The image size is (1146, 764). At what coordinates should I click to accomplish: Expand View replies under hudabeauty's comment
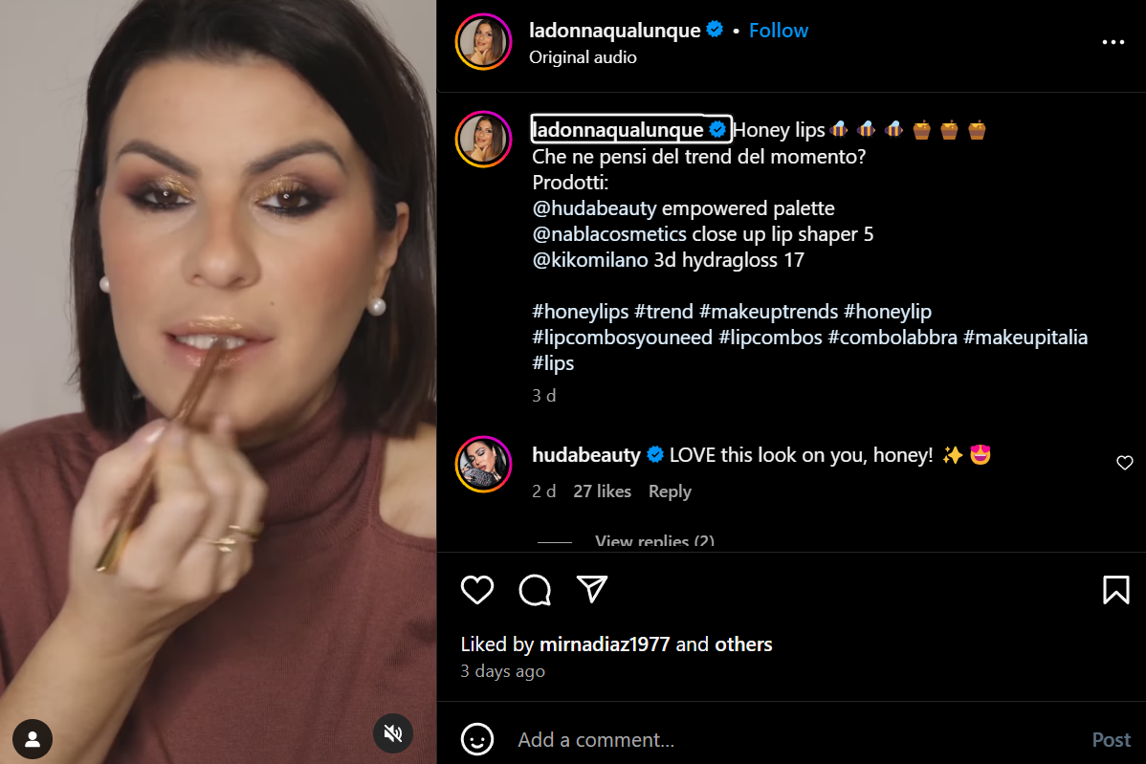654,541
